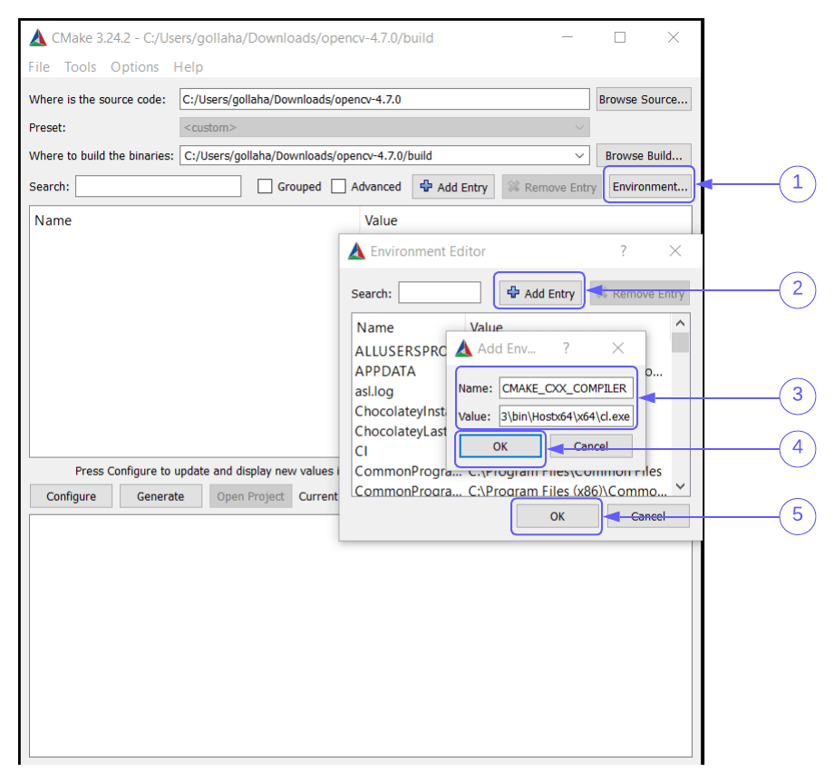834x782 pixels.
Task: Click the CMake logo on the Environment Editor
Action: click(x=357, y=251)
